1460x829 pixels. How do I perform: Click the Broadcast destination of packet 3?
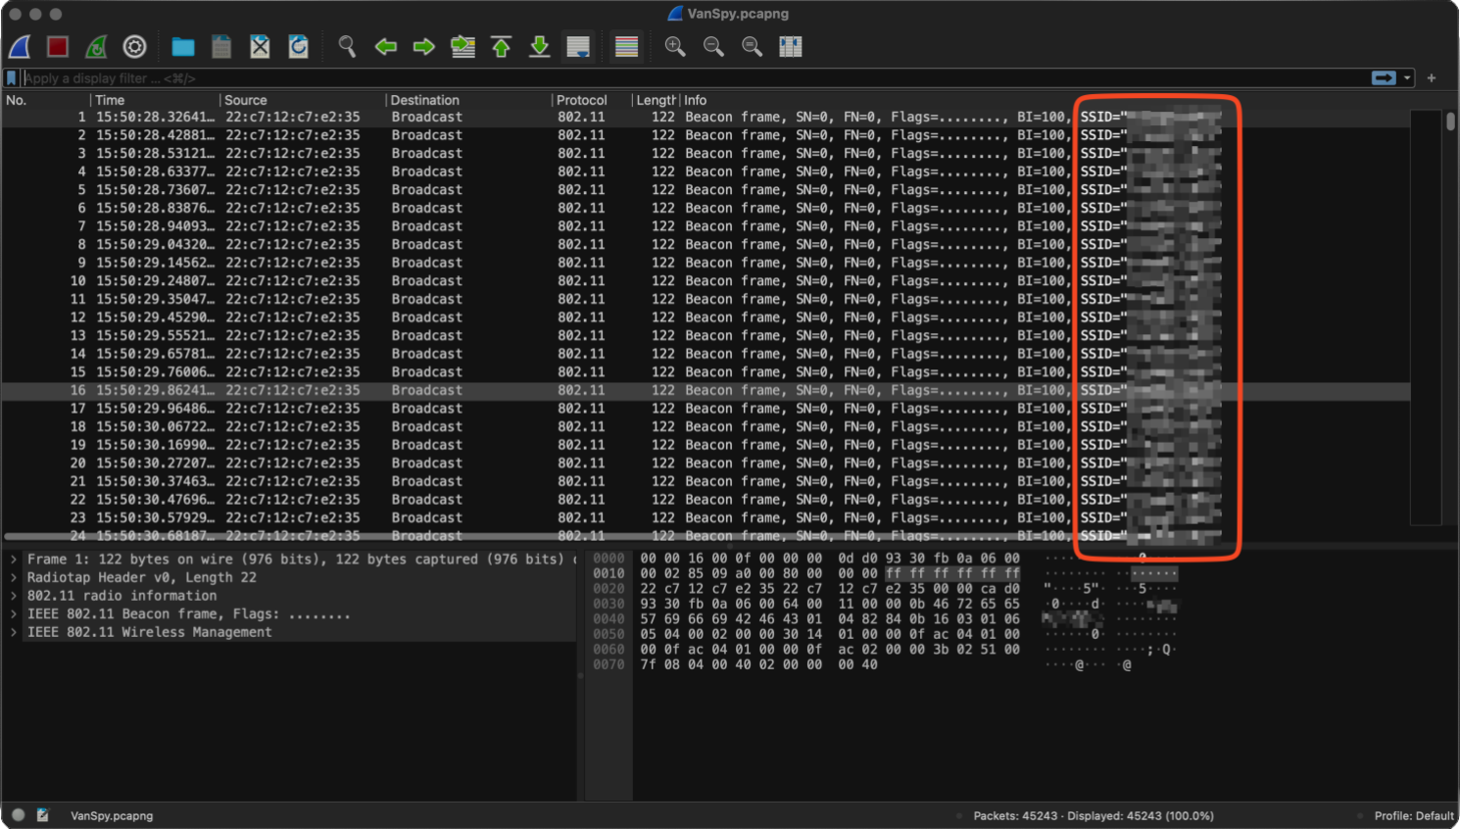click(426, 154)
